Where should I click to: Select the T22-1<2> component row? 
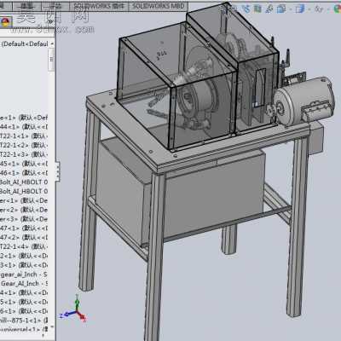point(24,145)
